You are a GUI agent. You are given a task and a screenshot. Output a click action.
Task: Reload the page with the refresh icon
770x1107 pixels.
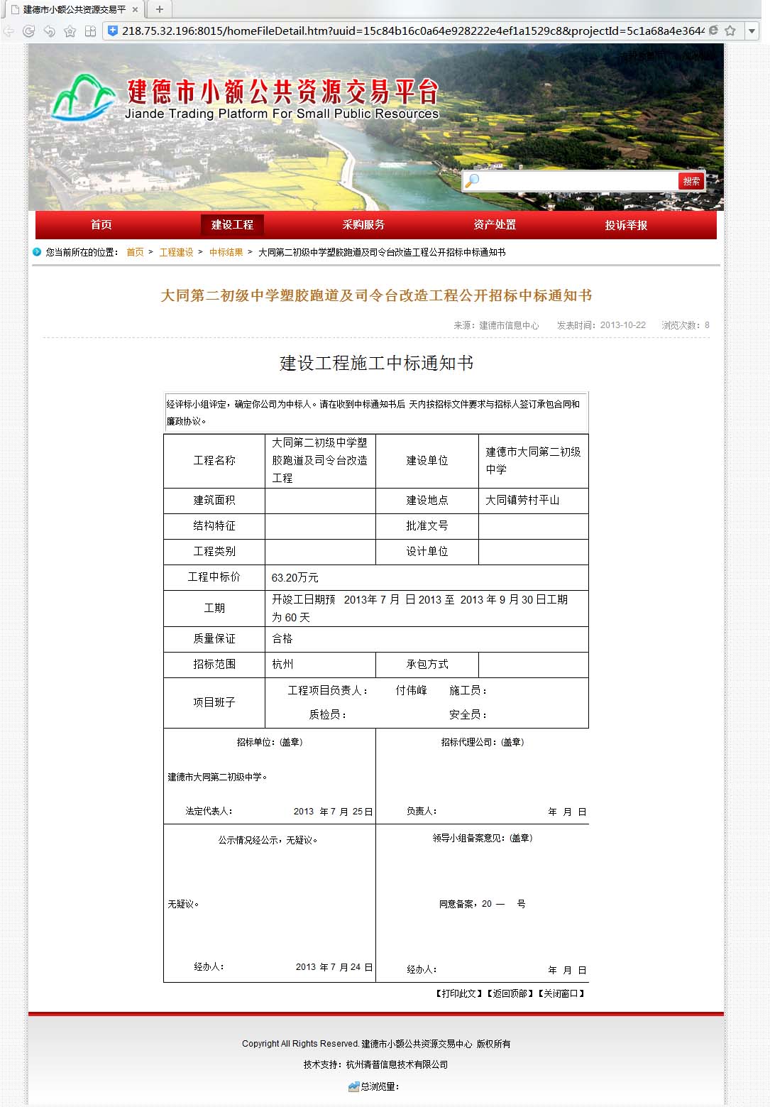[29, 31]
